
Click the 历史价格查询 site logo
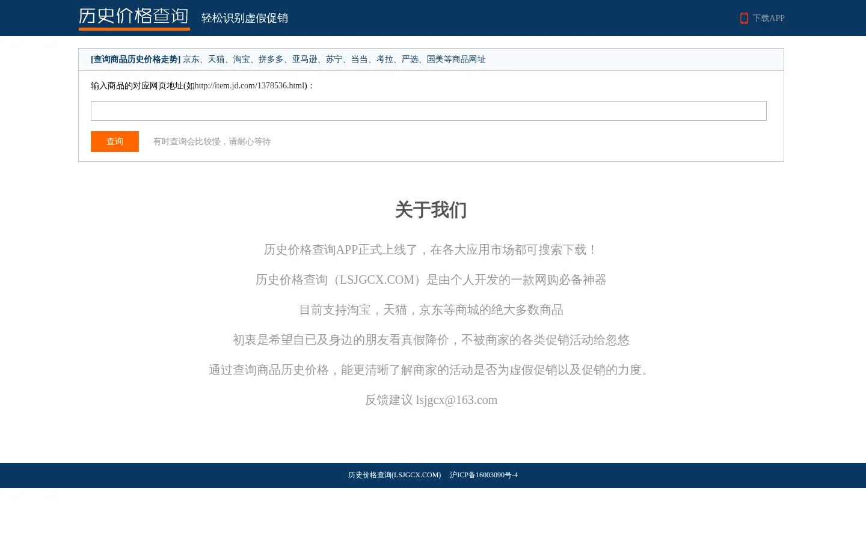click(134, 18)
